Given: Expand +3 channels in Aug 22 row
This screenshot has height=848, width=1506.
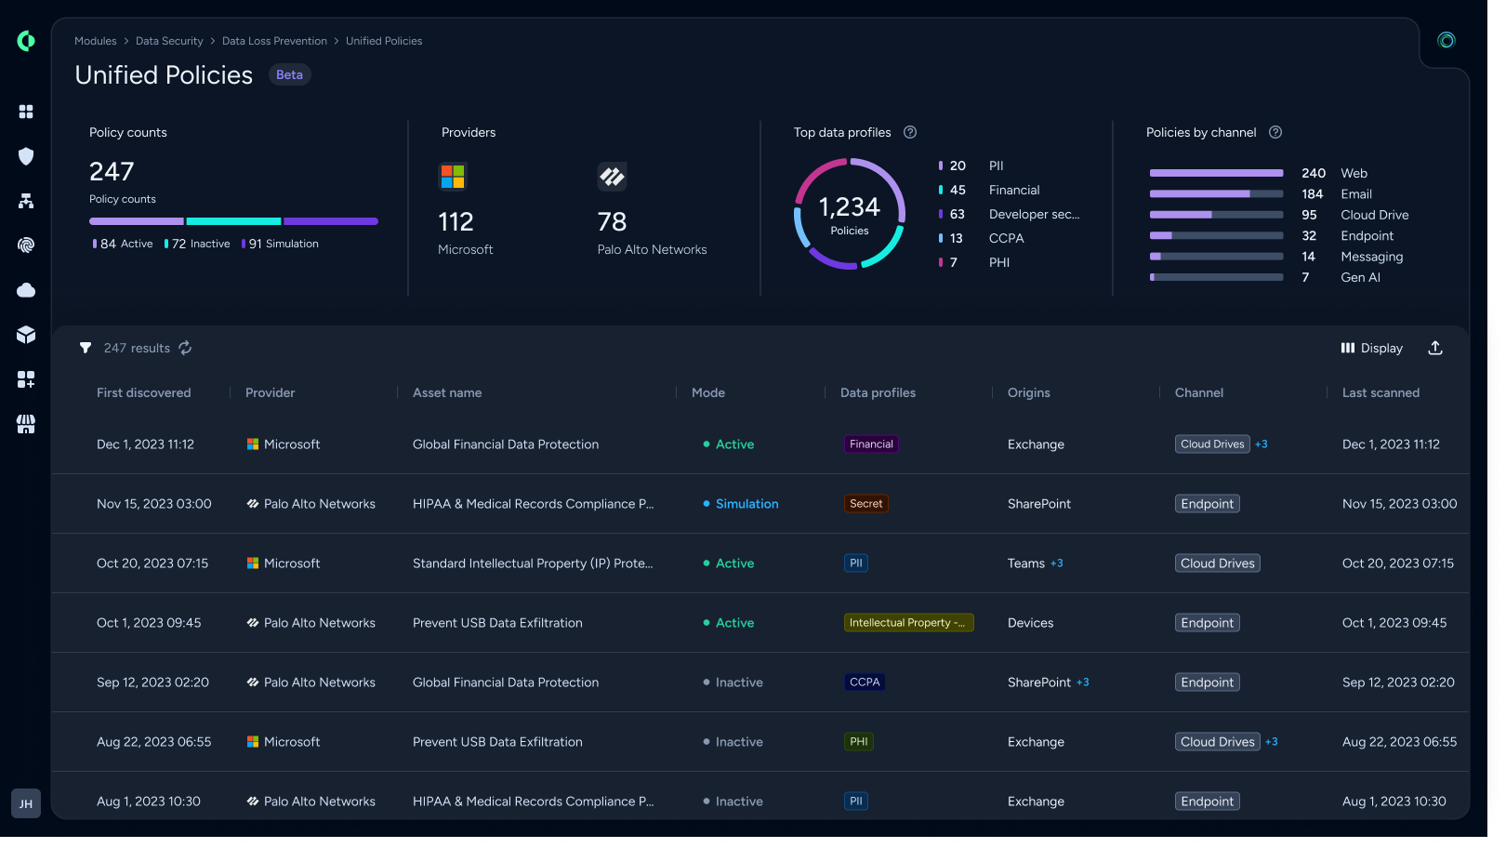Looking at the screenshot, I should (x=1288, y=751).
